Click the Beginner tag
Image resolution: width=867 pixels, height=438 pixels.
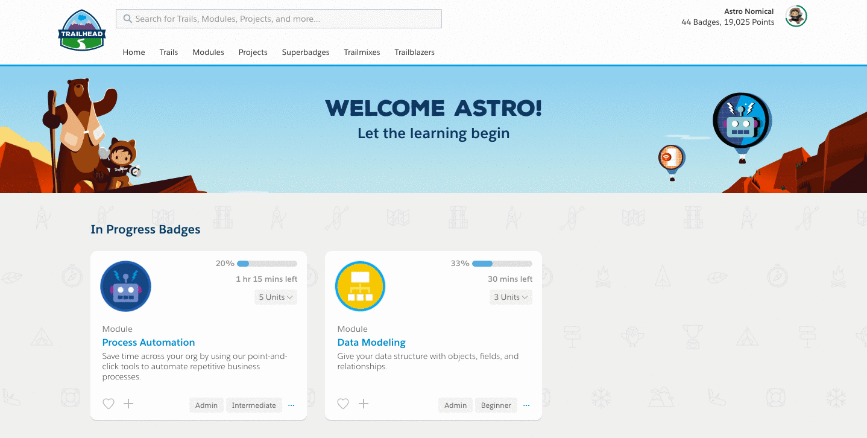496,405
